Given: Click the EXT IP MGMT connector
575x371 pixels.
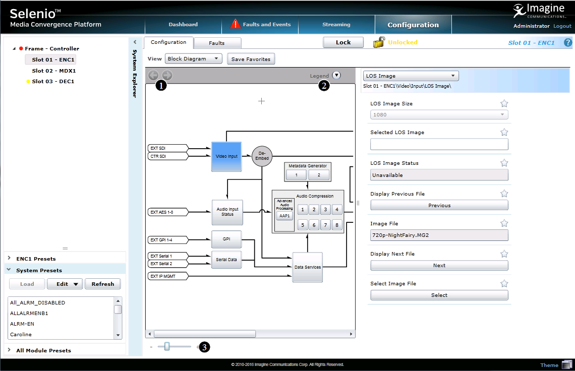Looking at the screenshot, I should tap(168, 276).
